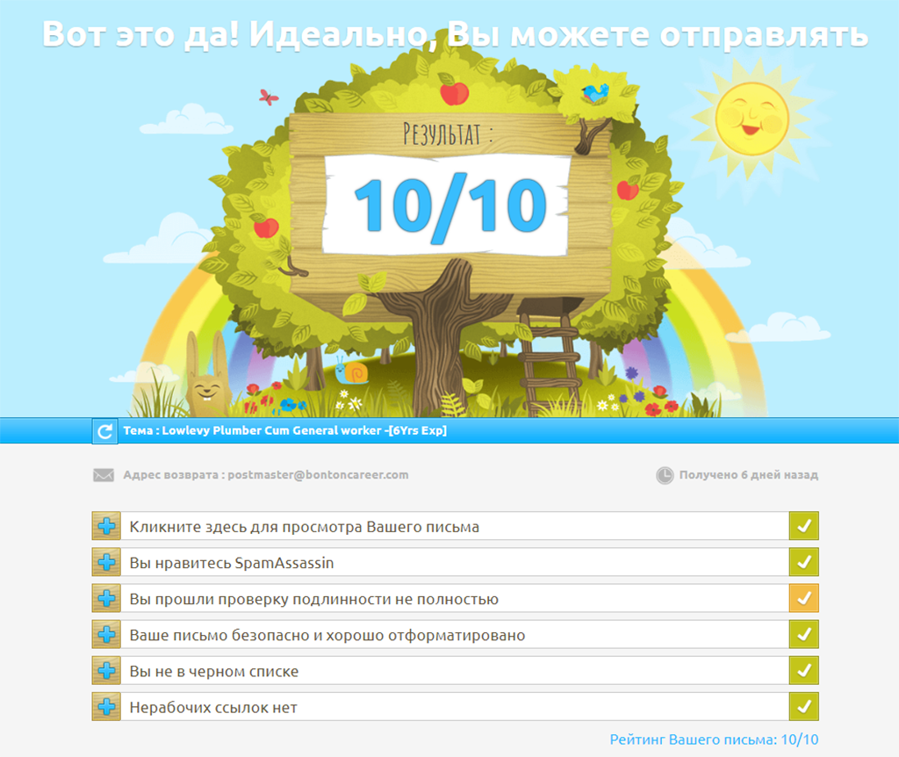
Task: Click the green checkmark on 'Вы не в черном списке'
Action: click(803, 670)
